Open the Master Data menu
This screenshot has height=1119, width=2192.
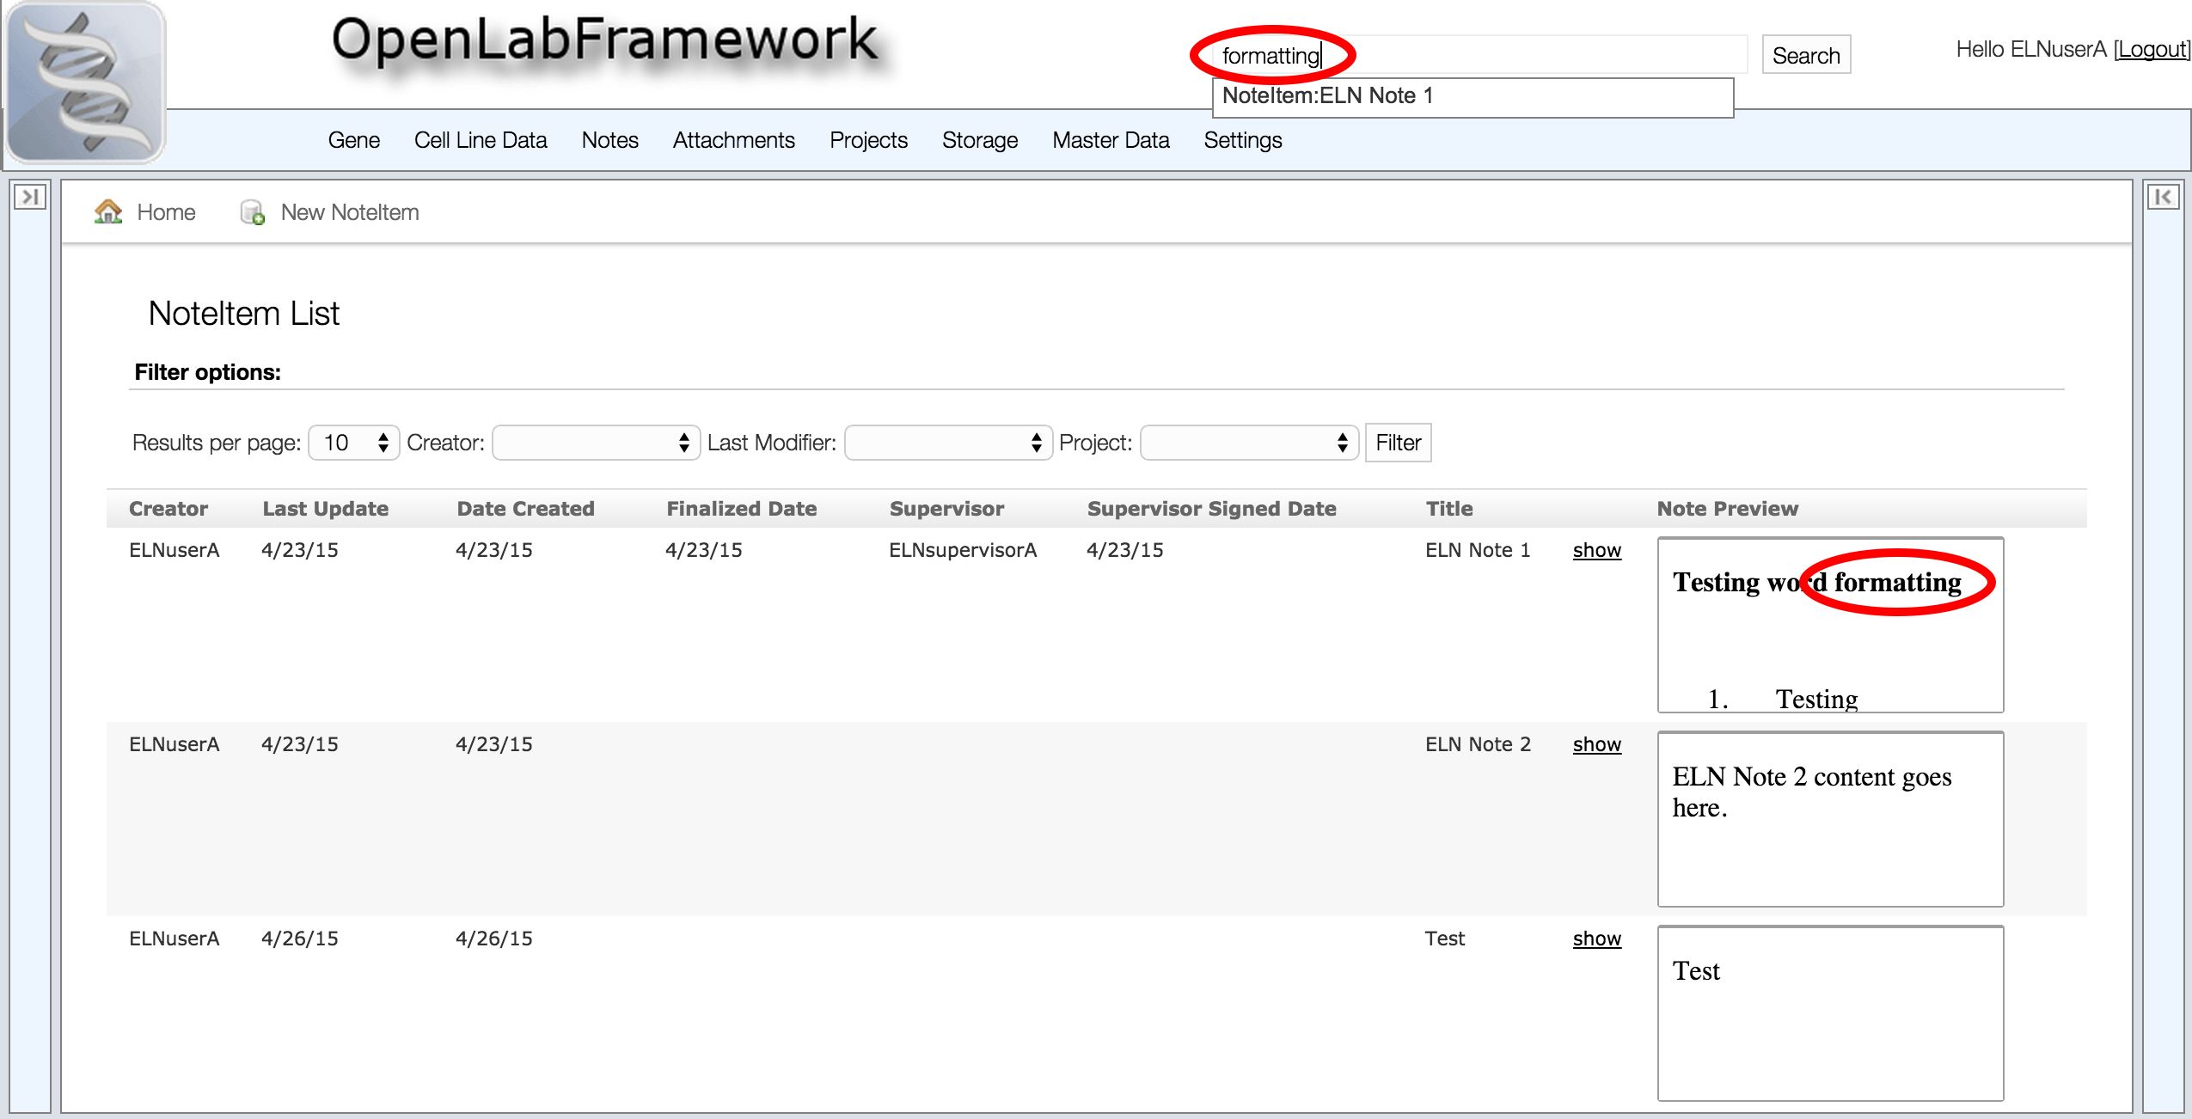point(1110,140)
